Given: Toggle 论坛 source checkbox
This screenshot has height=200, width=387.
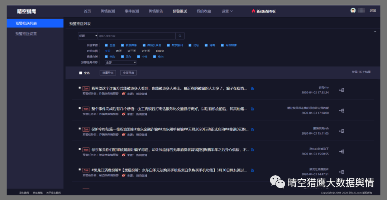Looking at the screenshot, I should 190,45.
